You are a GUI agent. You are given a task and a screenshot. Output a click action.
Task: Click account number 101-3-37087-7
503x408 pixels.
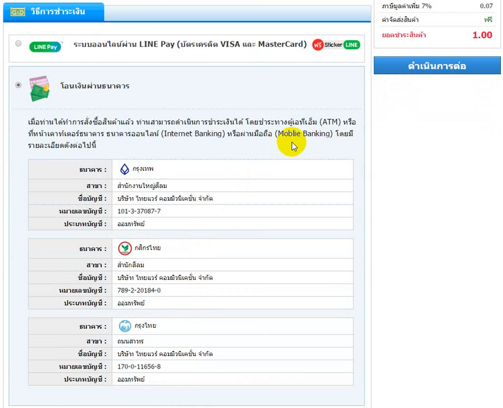tap(139, 211)
